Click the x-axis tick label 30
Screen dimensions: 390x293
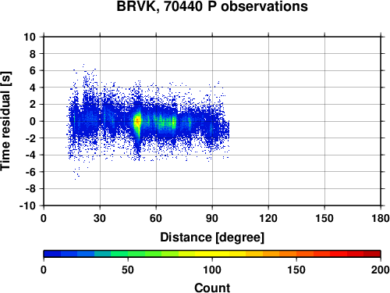100,218
